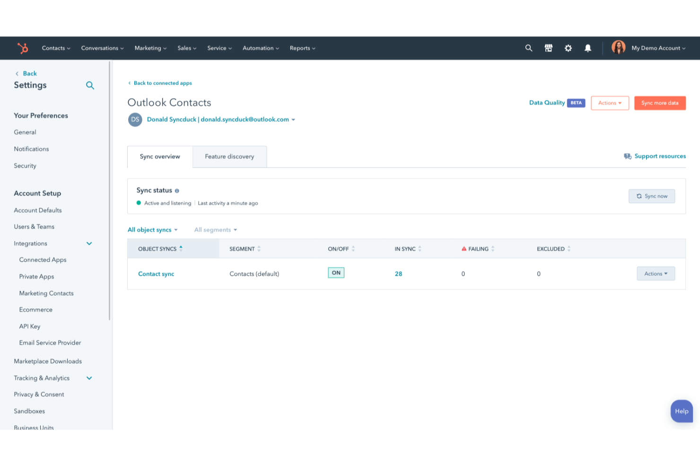Open the Automation menu
700x466 pixels.
point(261,48)
